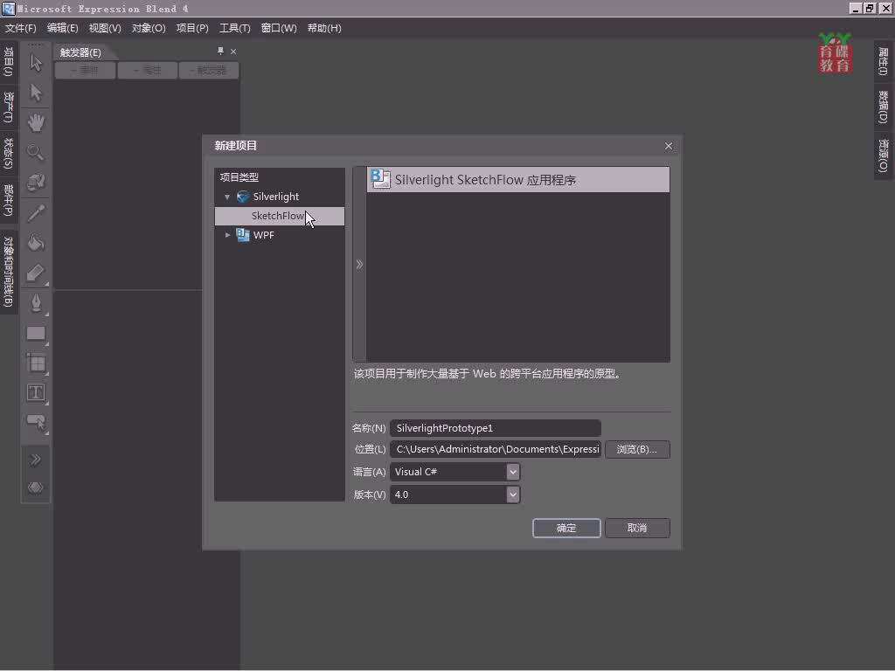Click the bottom toolbar asset icon
This screenshot has height=671, width=895.
35,488
